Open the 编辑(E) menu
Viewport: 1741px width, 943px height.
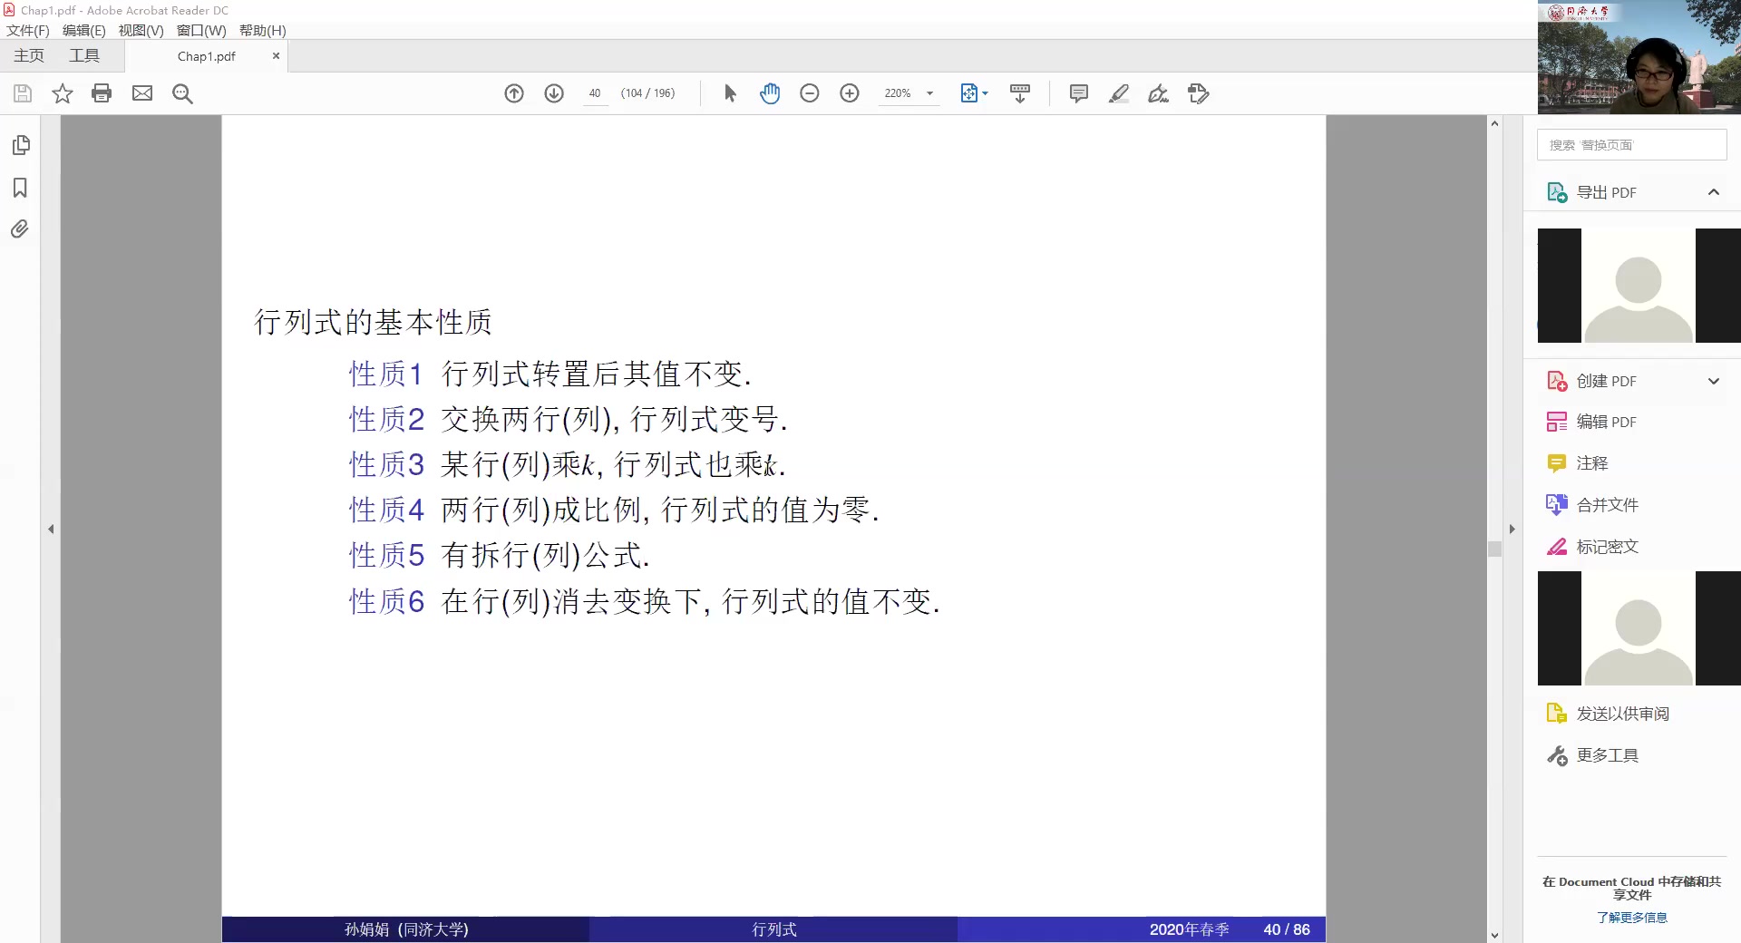click(84, 30)
